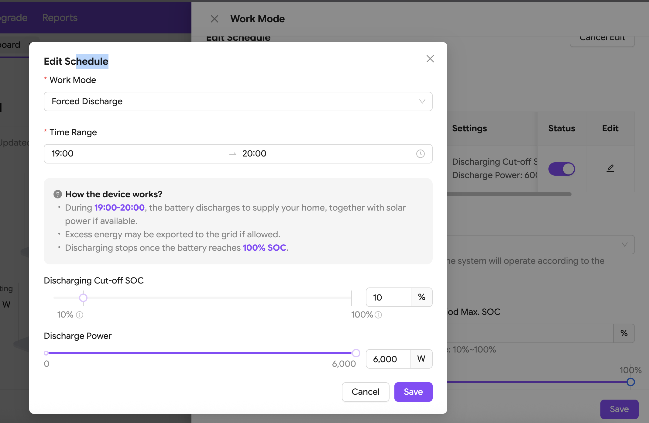
Task: Show info for the 100% maximum label
Action: tap(378, 315)
